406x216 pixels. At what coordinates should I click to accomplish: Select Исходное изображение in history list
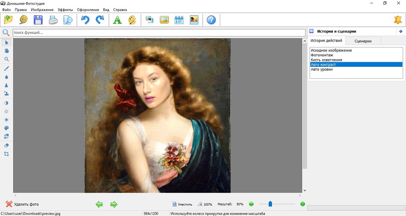pos(356,51)
